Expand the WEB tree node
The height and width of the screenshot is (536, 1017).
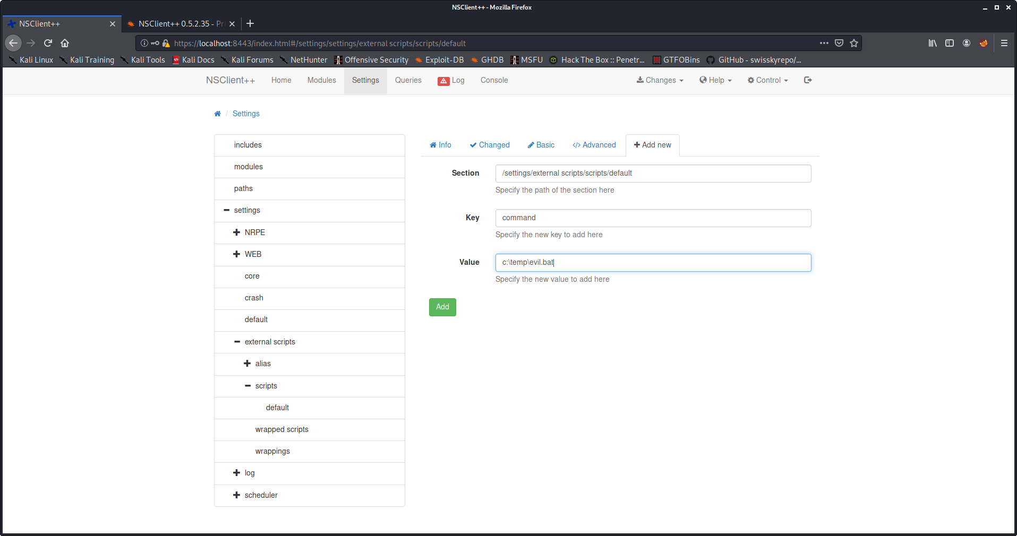[237, 254]
